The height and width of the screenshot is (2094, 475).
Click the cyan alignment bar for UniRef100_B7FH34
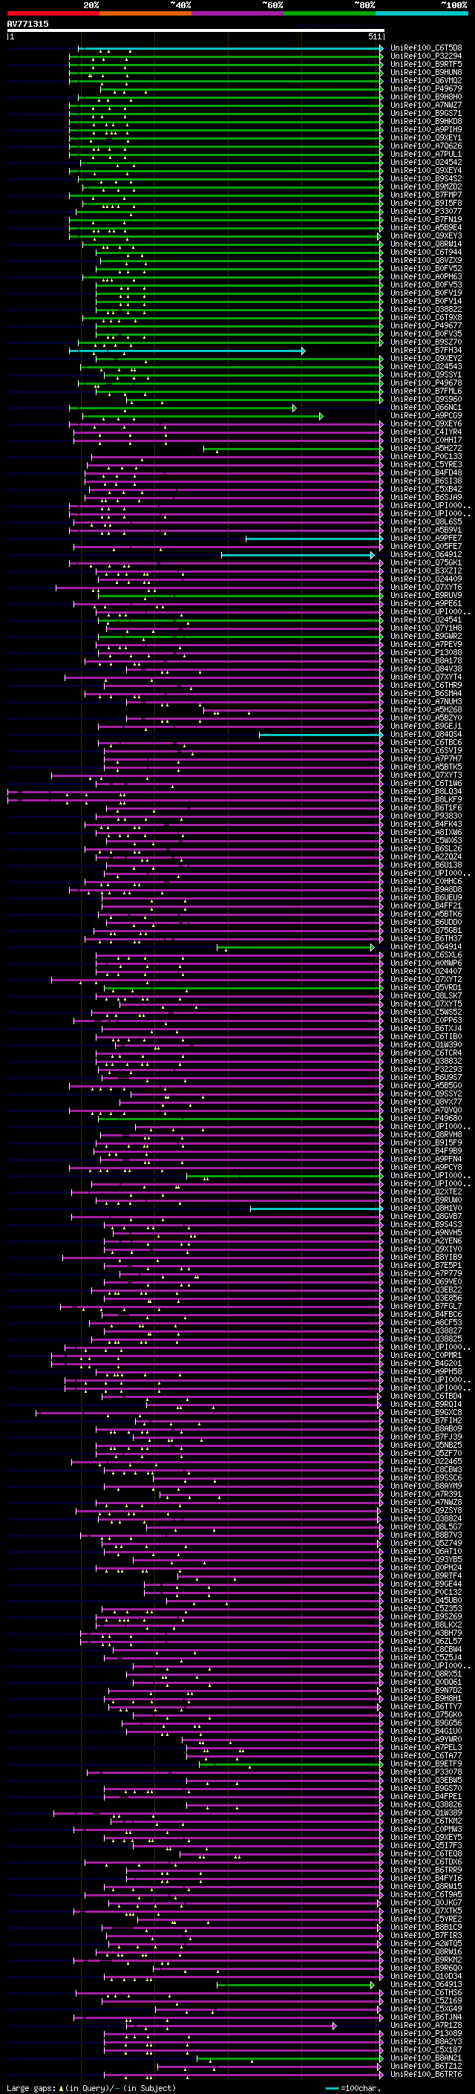pos(188,351)
